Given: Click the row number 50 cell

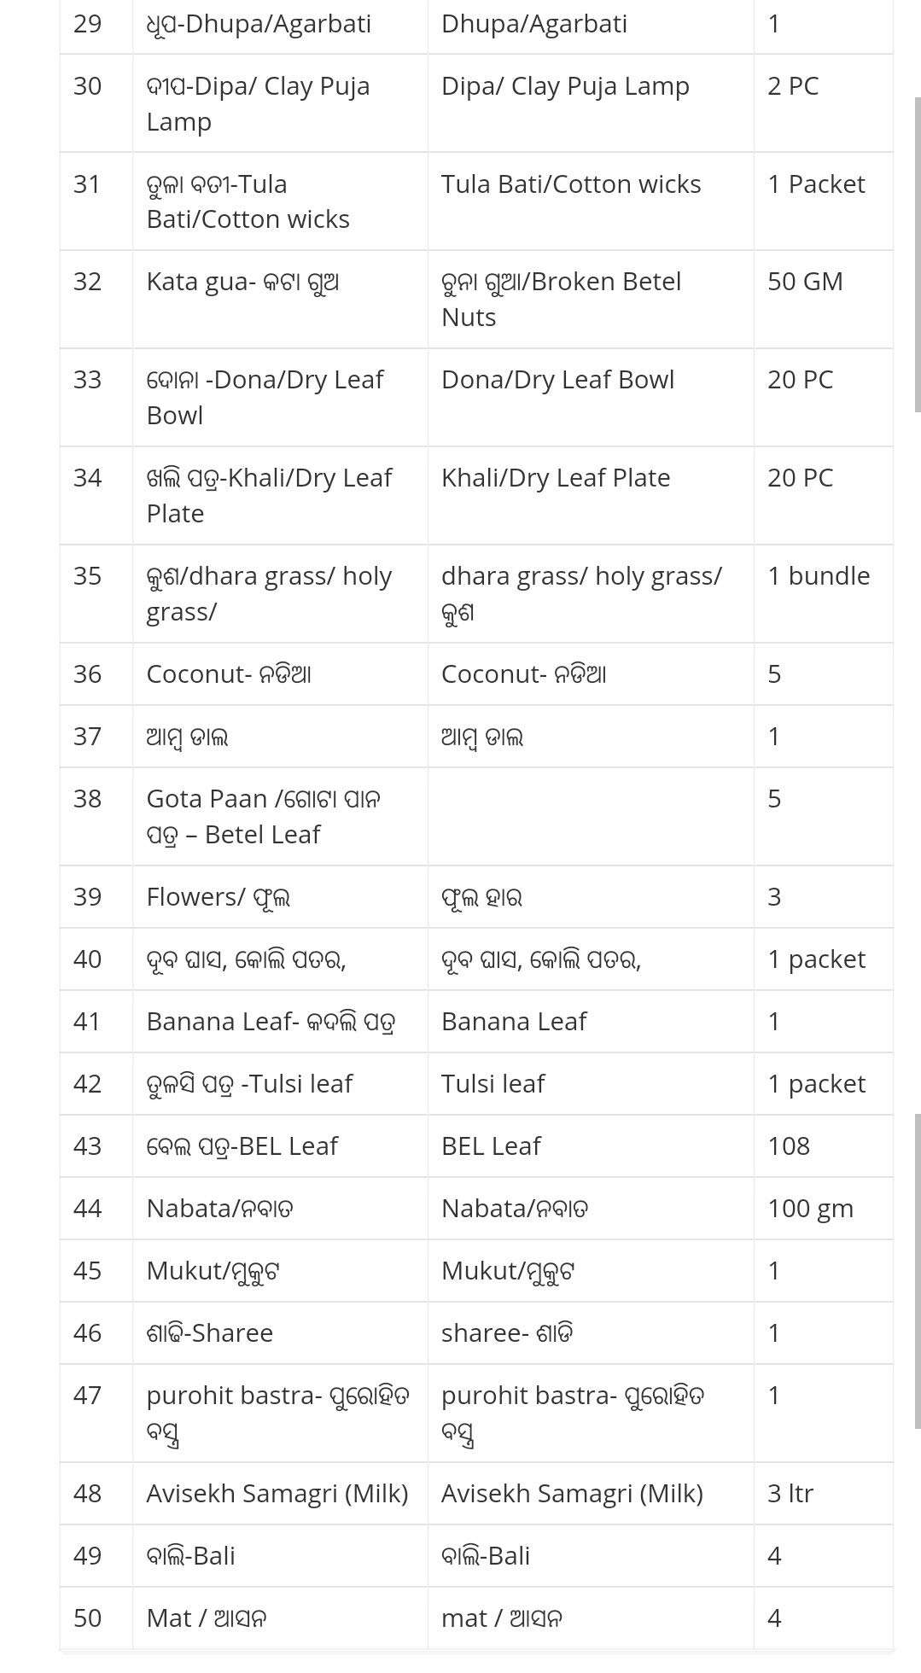Looking at the screenshot, I should (x=88, y=1618).
